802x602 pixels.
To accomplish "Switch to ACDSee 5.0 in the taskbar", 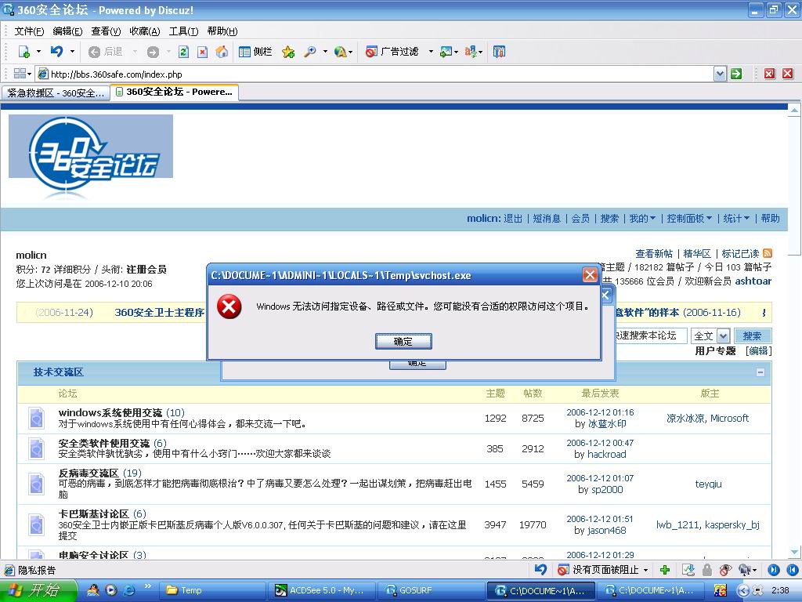I will point(322,590).
